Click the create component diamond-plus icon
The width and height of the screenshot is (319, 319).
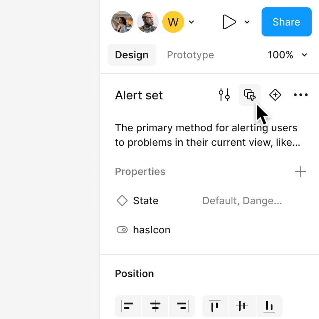coord(275,95)
